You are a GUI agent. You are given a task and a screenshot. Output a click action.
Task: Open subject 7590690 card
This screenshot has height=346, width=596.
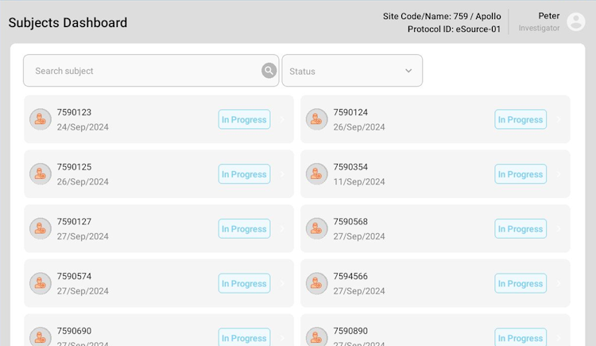click(x=159, y=330)
